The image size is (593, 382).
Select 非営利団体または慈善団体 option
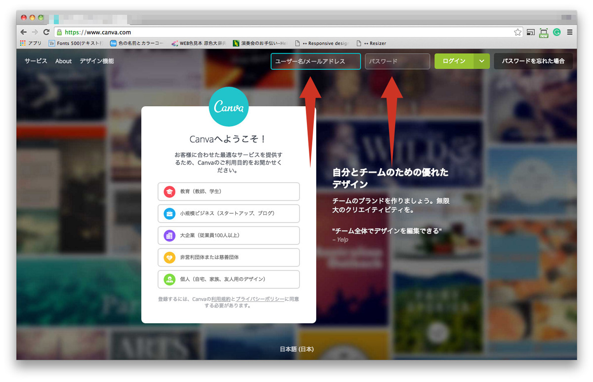click(x=229, y=258)
